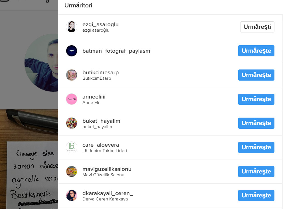283x209 pixels.
Task: Follow maviguzelliksalonu account
Action: (256, 171)
